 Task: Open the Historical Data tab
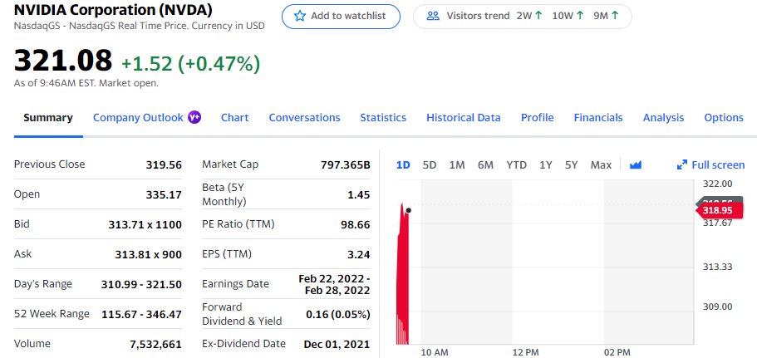(x=463, y=118)
